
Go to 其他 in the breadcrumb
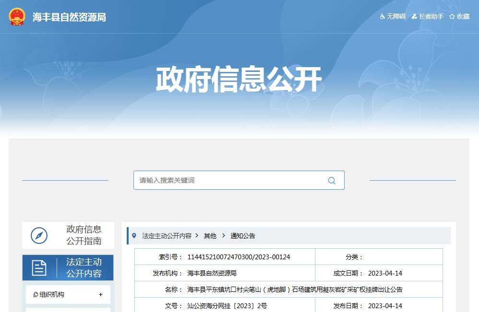pyautogui.click(x=210, y=236)
